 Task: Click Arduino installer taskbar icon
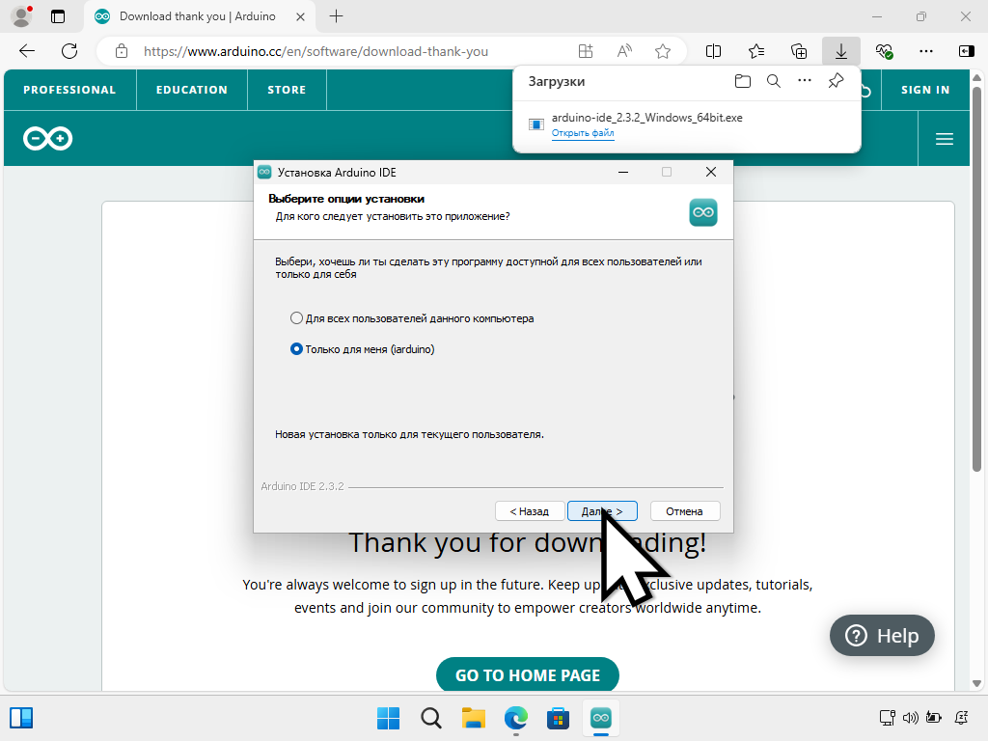(601, 718)
